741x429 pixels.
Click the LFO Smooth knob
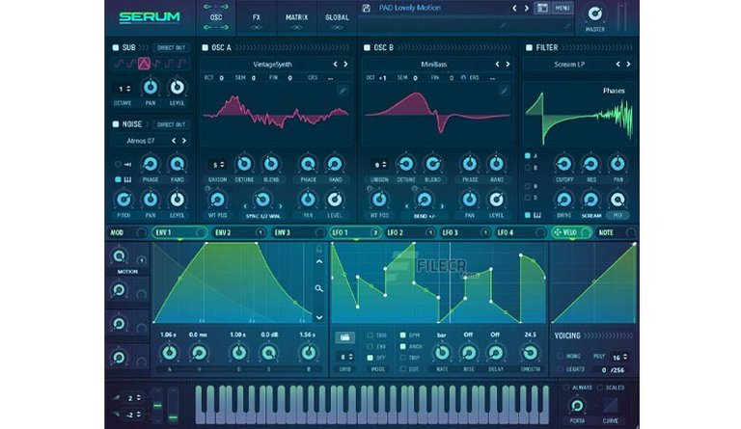pyautogui.click(x=530, y=353)
